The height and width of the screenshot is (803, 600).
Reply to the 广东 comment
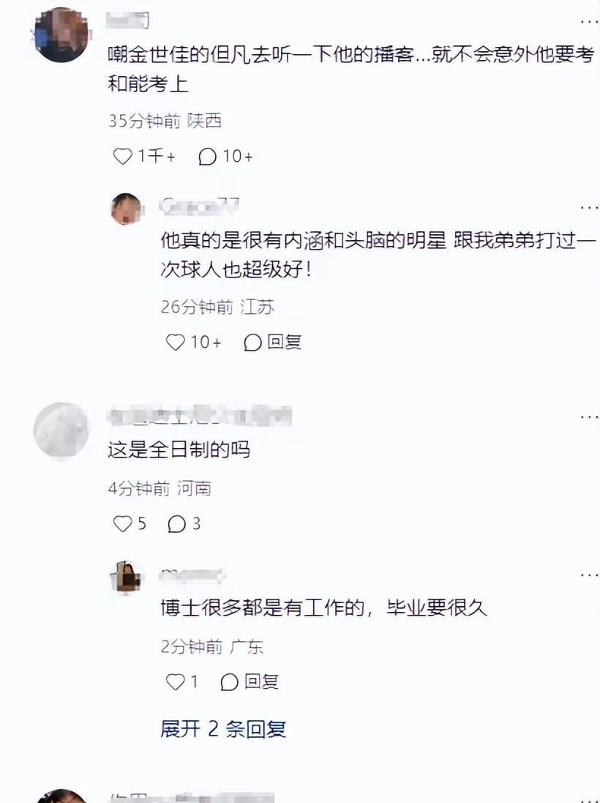tap(250, 681)
